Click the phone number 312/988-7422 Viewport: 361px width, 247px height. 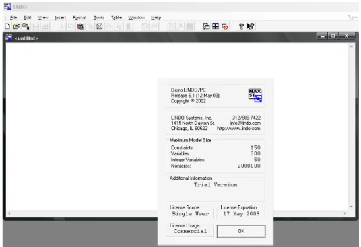tap(246, 118)
